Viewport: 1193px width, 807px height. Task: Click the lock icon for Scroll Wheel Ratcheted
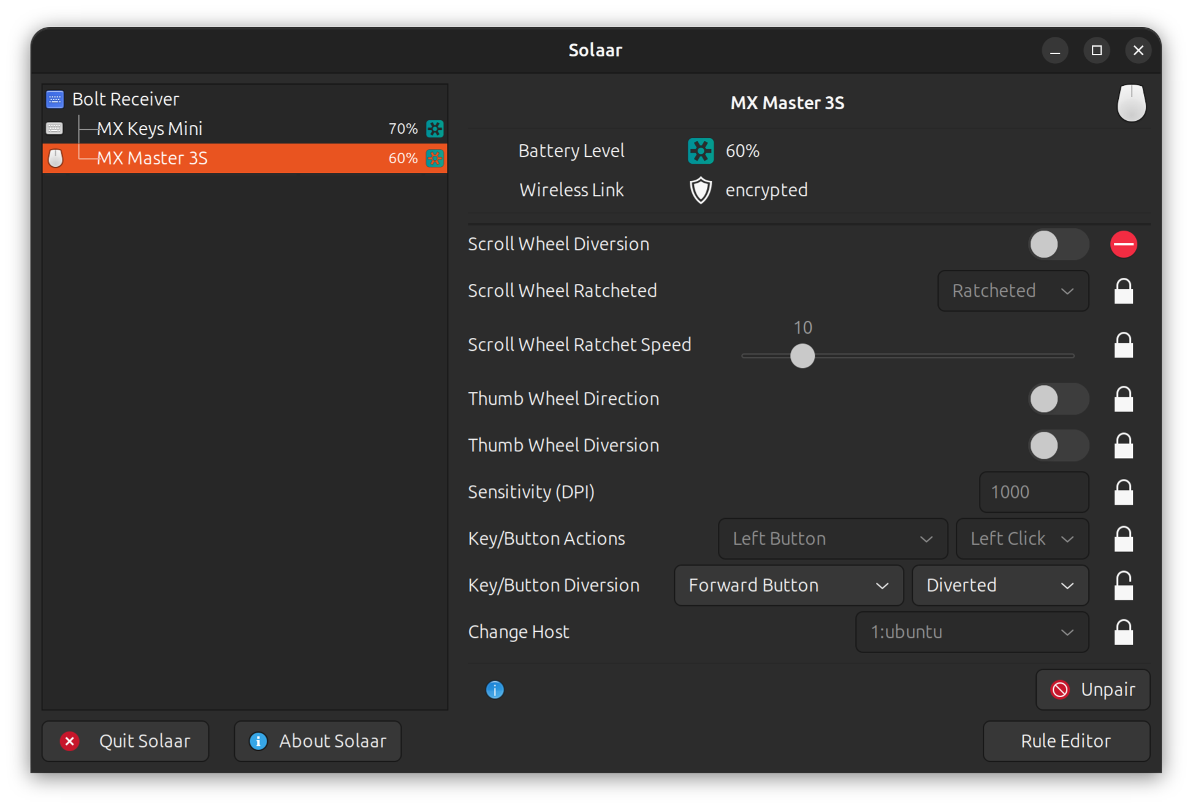1123,291
